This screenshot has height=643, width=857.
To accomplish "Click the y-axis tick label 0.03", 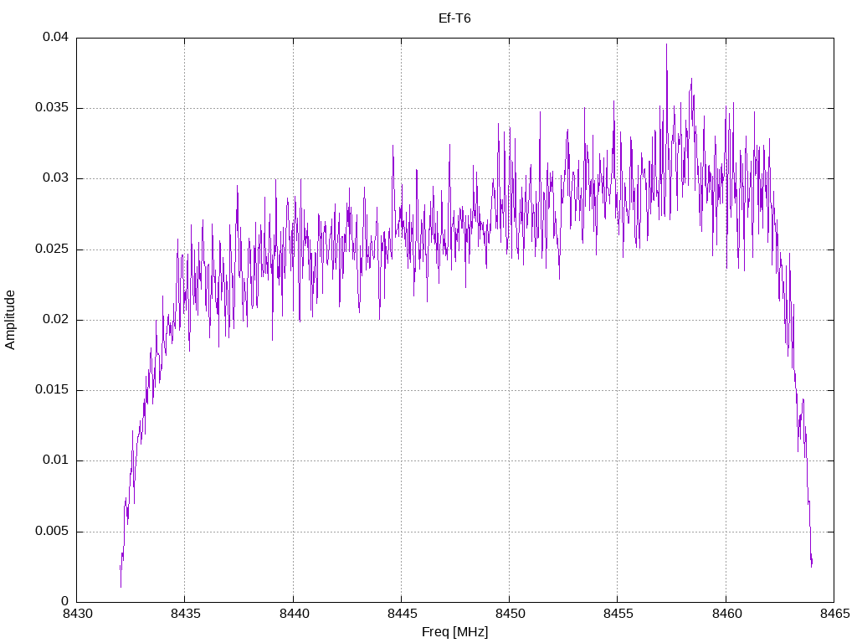I will click(56, 178).
